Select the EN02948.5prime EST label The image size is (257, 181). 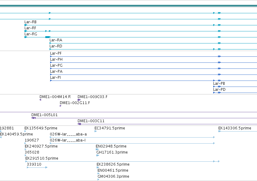[111, 147]
